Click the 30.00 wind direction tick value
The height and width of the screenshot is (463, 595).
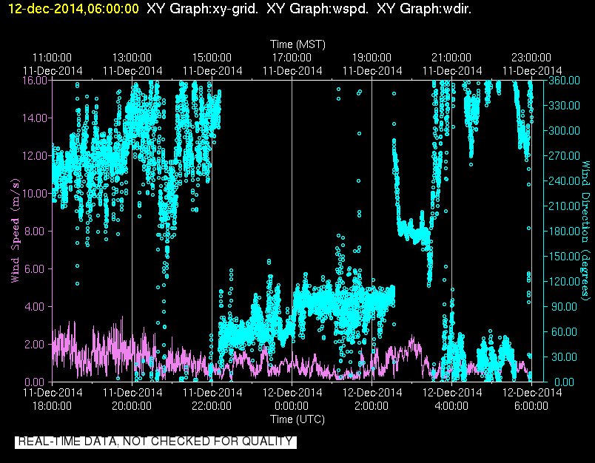coord(564,356)
